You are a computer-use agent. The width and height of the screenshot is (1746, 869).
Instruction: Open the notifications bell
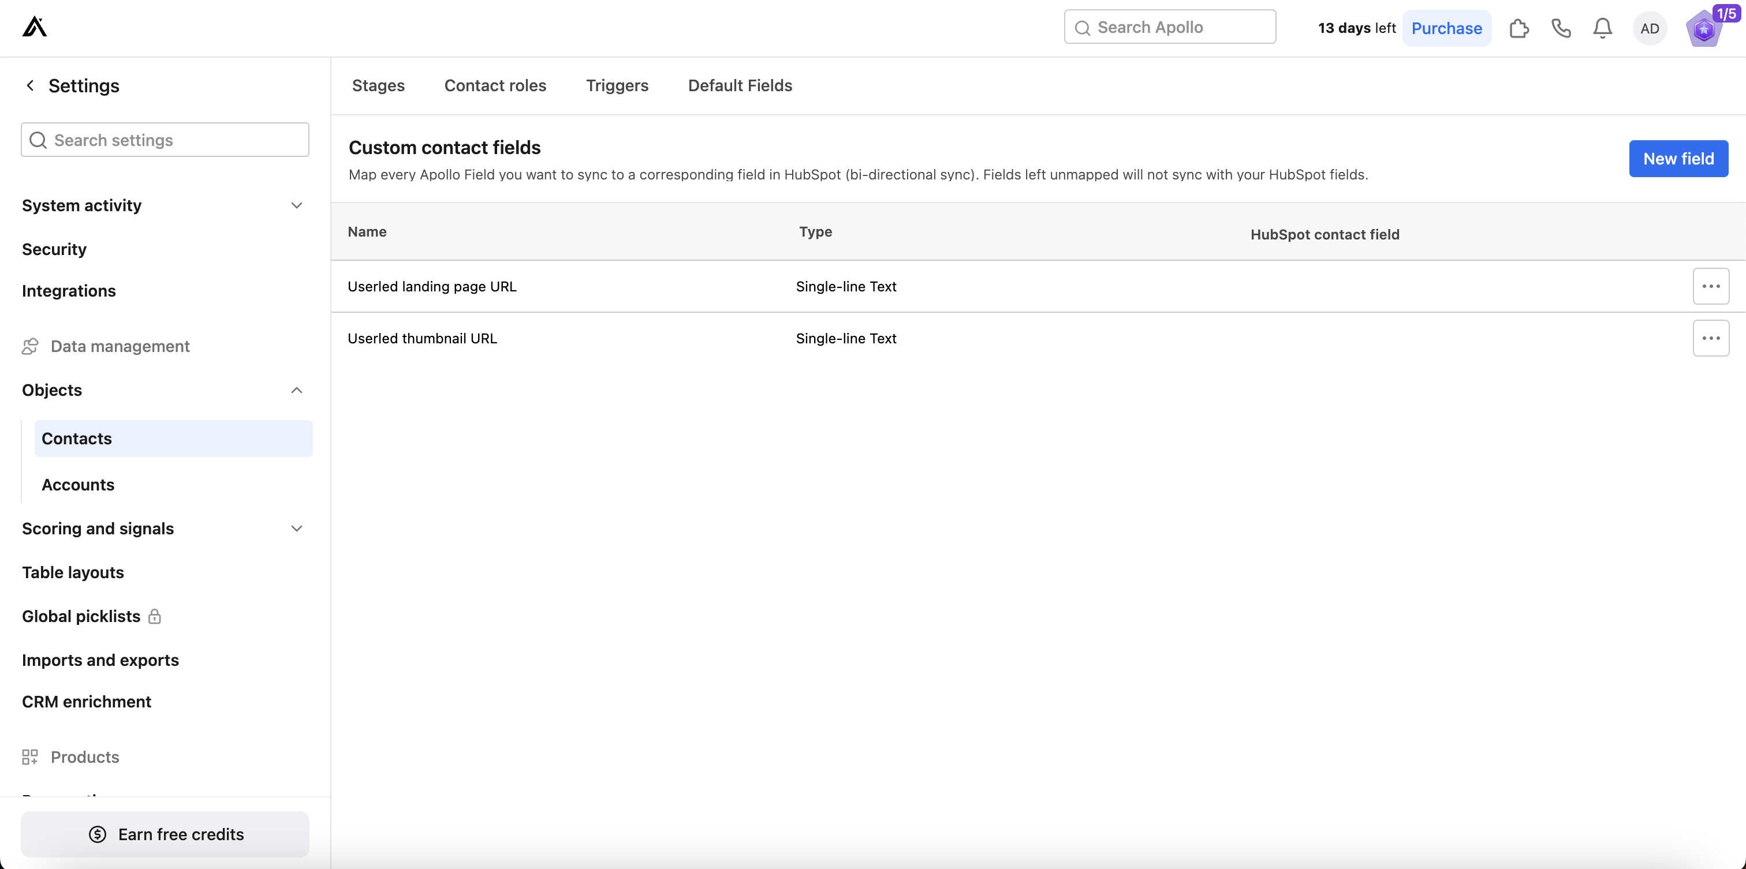click(x=1602, y=28)
